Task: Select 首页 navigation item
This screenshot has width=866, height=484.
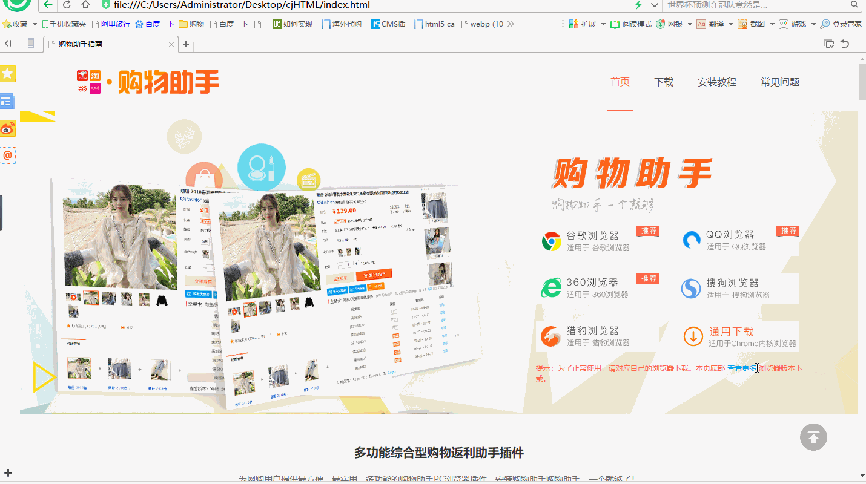Action: tap(620, 82)
